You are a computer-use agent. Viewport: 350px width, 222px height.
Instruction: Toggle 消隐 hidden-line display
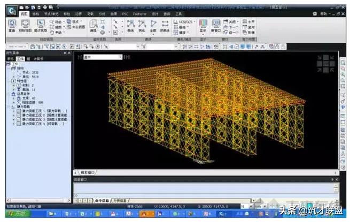pos(94,26)
